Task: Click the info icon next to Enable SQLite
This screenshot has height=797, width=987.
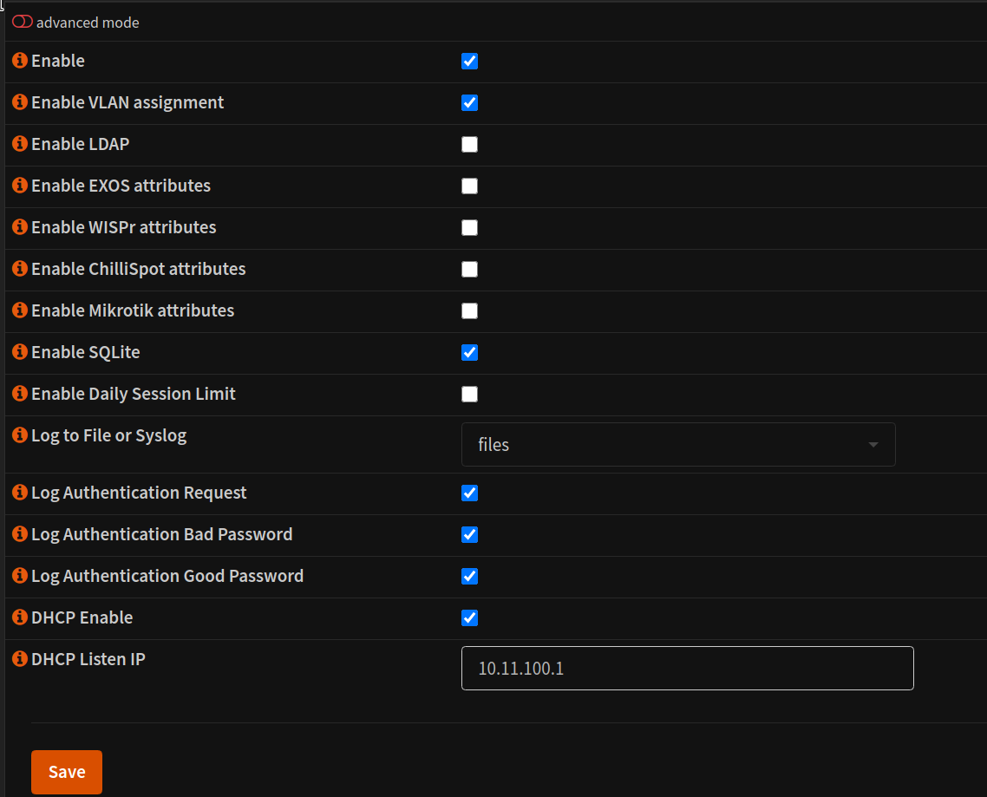Action: 19,352
